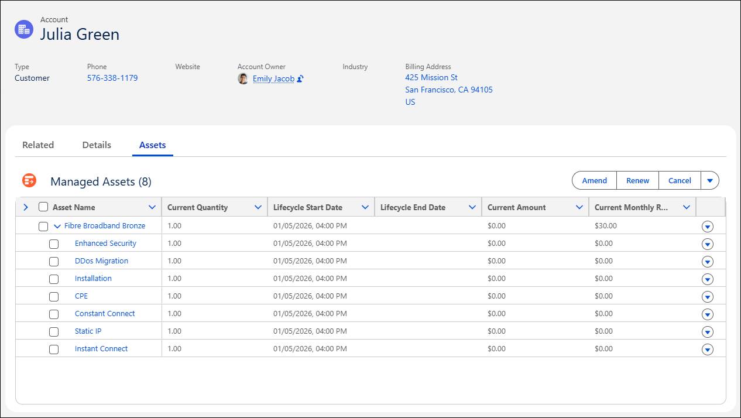Collapse the Fibre Broadband Bronze tree row

coord(57,226)
